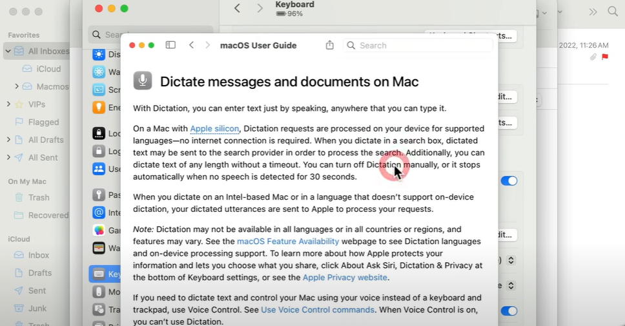Open the Share menu in User Guide
The image size is (625, 326).
point(330,45)
